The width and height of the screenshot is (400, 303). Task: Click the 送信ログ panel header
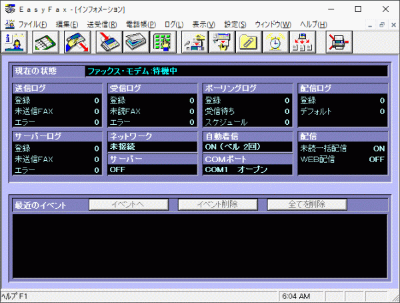coord(57,88)
